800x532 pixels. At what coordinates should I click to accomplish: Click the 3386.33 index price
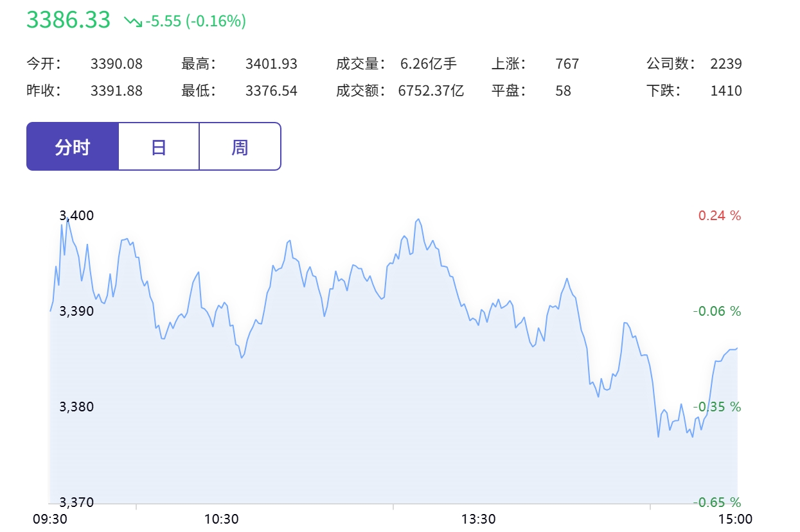pos(68,20)
